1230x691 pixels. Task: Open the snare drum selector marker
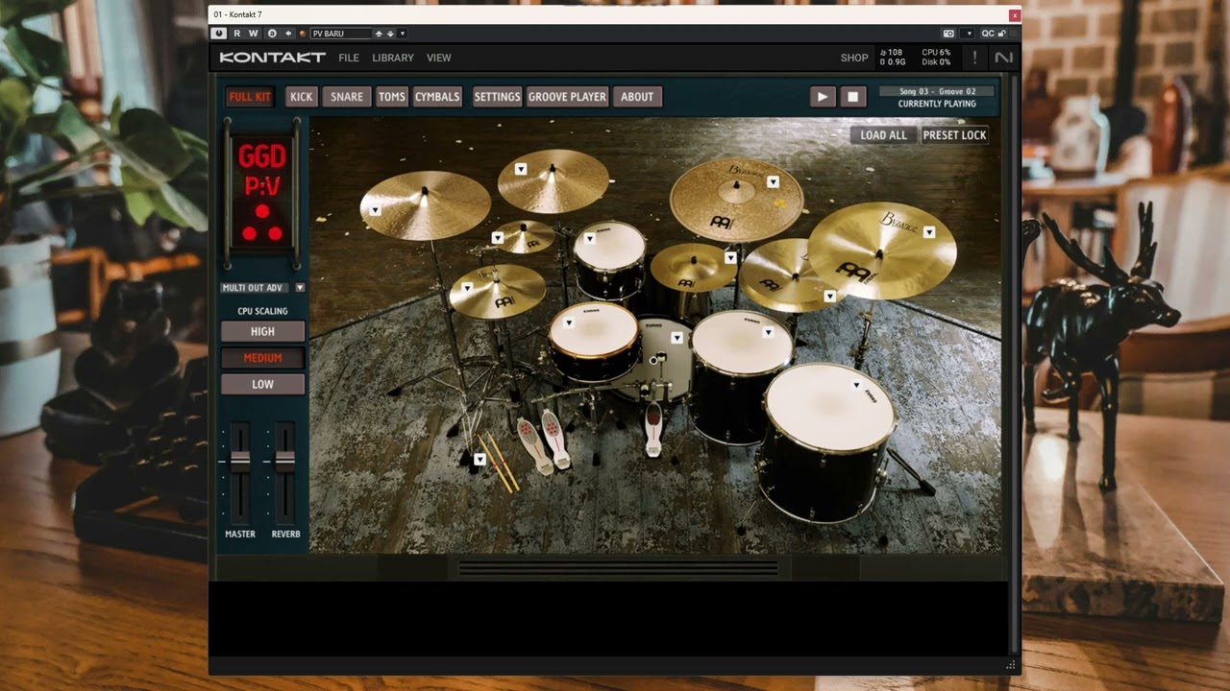pyautogui.click(x=569, y=323)
